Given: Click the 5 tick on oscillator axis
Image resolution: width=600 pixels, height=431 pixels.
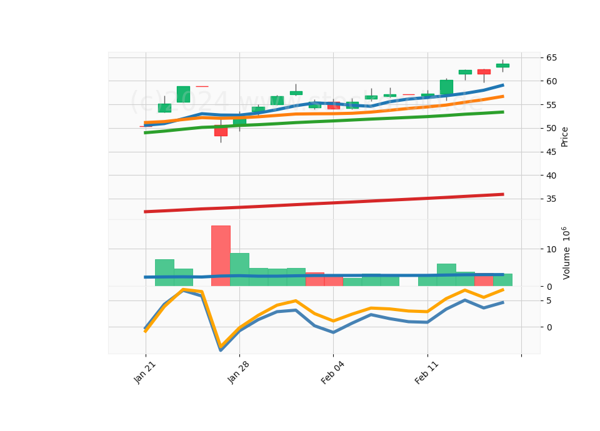Looking at the screenshot, I should [549, 301].
